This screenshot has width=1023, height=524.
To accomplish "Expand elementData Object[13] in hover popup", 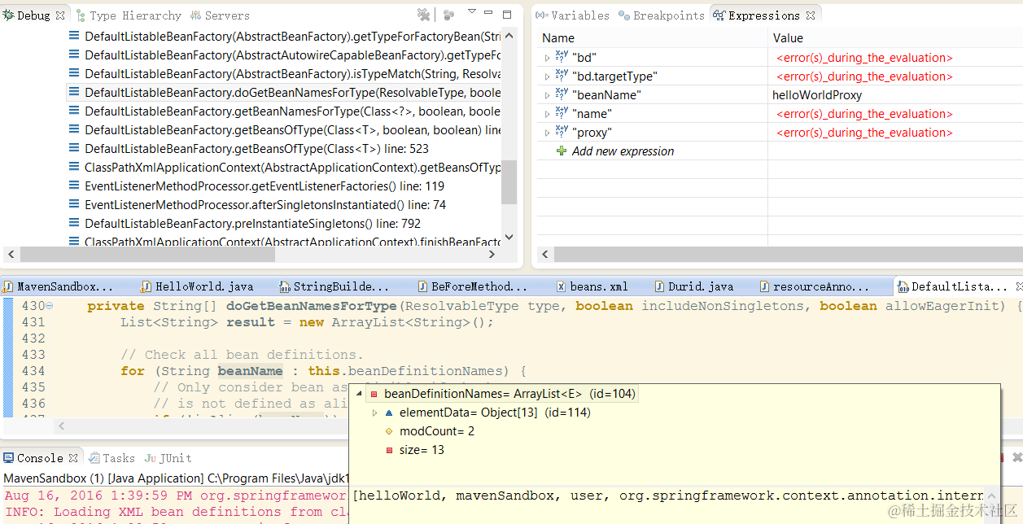I will (374, 413).
